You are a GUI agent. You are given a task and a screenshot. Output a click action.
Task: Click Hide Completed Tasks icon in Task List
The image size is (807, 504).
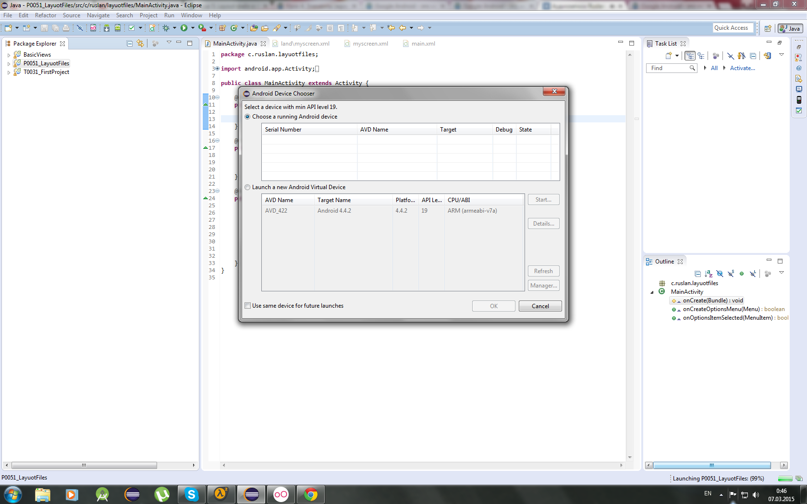tap(731, 56)
